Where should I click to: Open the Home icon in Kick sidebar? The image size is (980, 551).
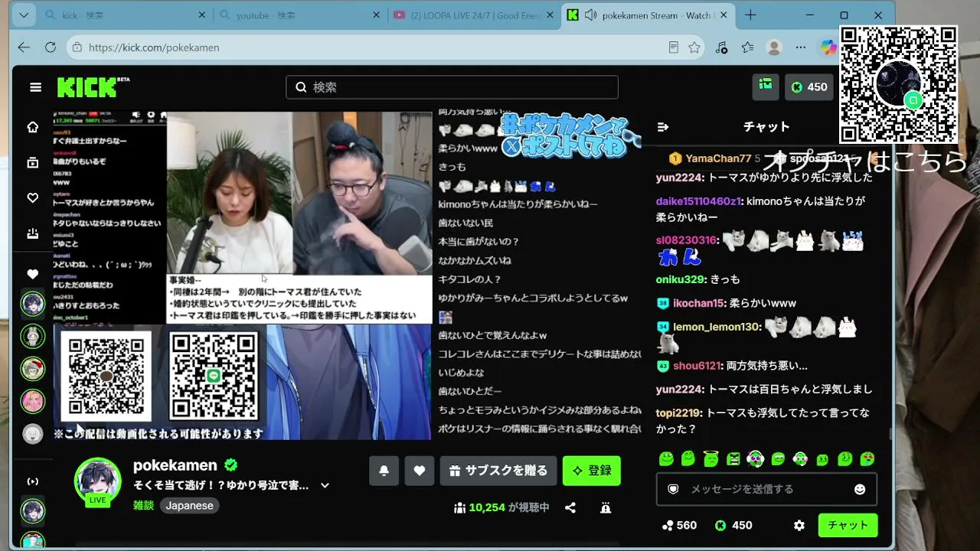(32, 127)
